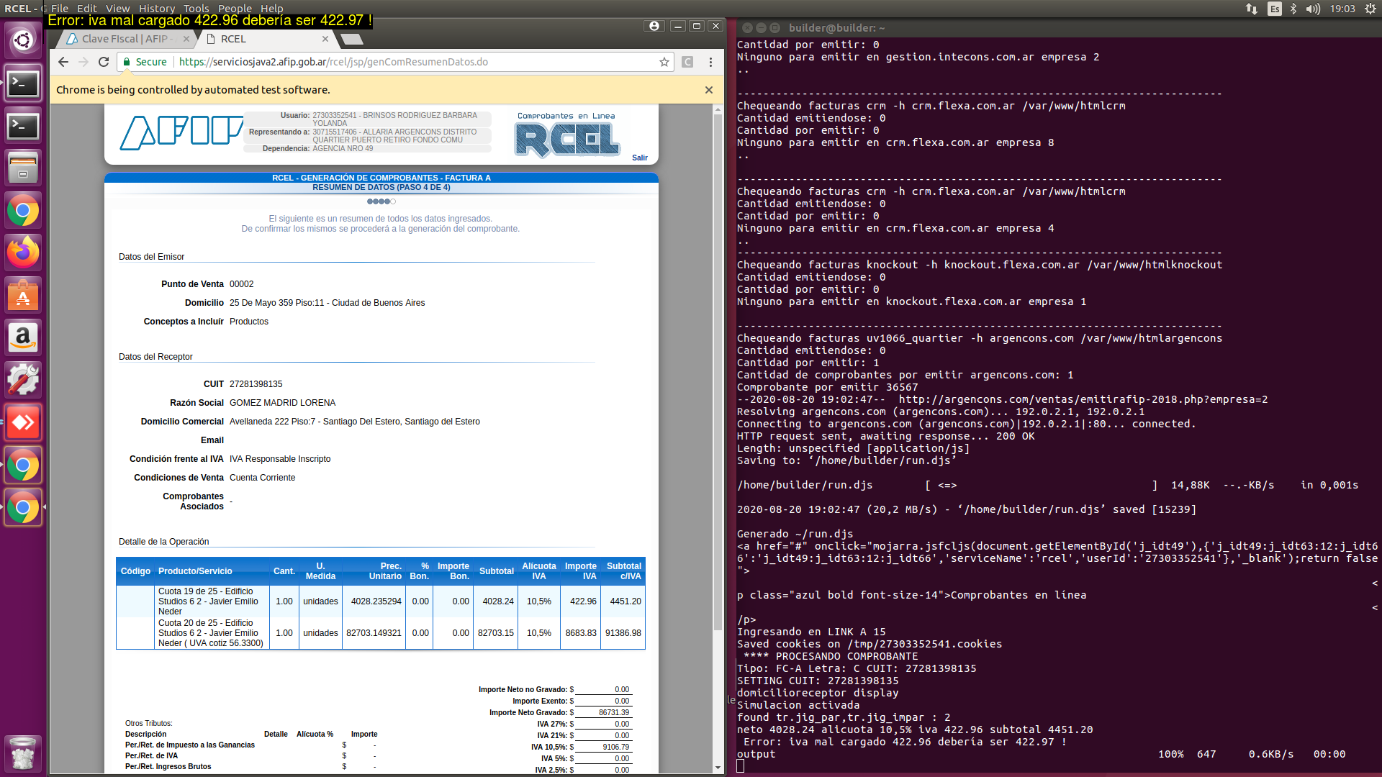Open the Edit menu
The width and height of the screenshot is (1382, 777).
coord(86,9)
